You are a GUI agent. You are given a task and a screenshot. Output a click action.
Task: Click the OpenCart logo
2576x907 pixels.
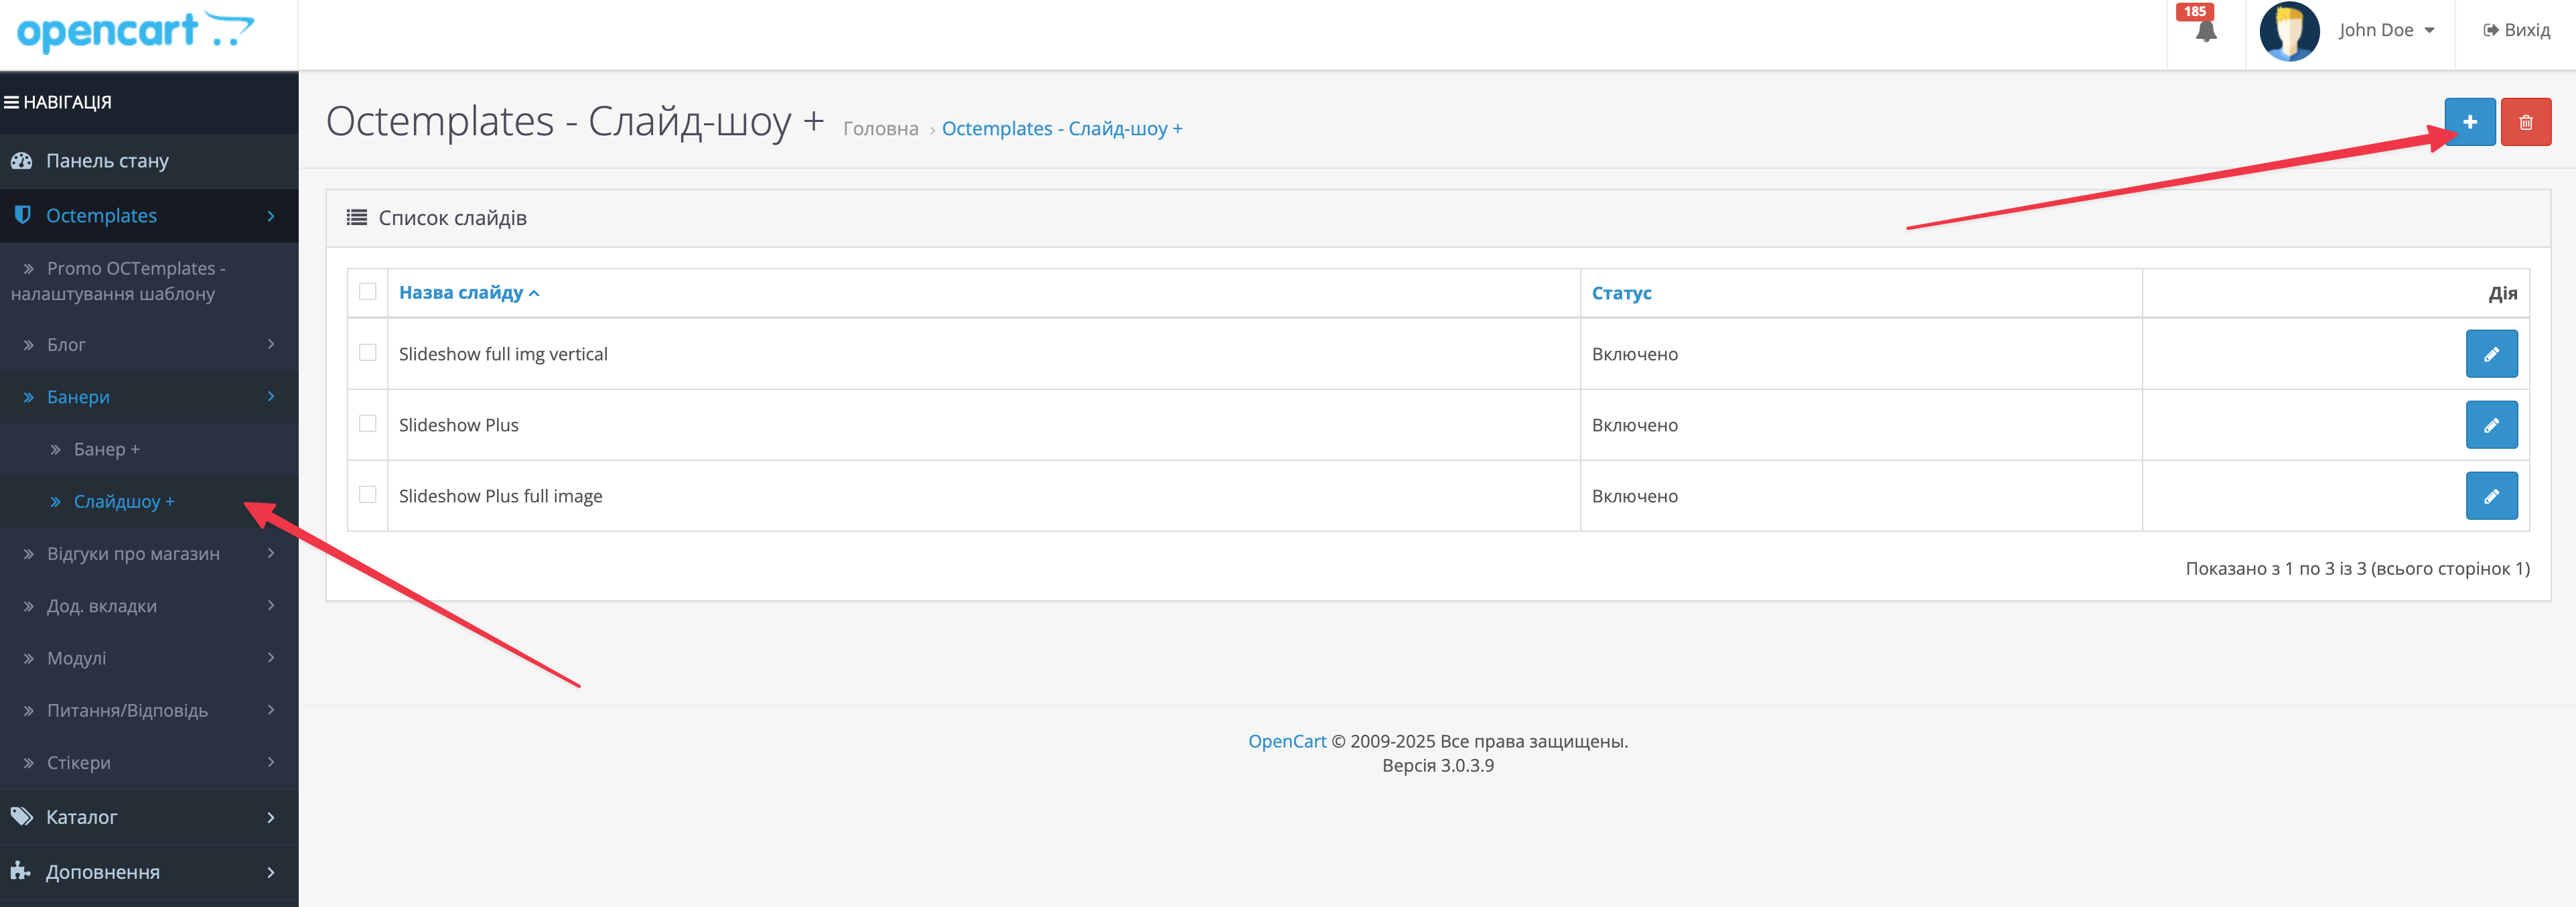[135, 31]
